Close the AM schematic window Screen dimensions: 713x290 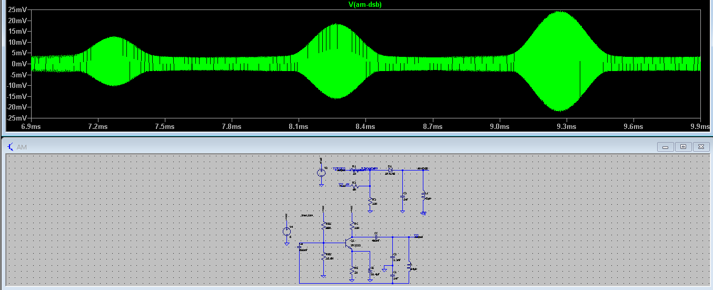(700, 147)
